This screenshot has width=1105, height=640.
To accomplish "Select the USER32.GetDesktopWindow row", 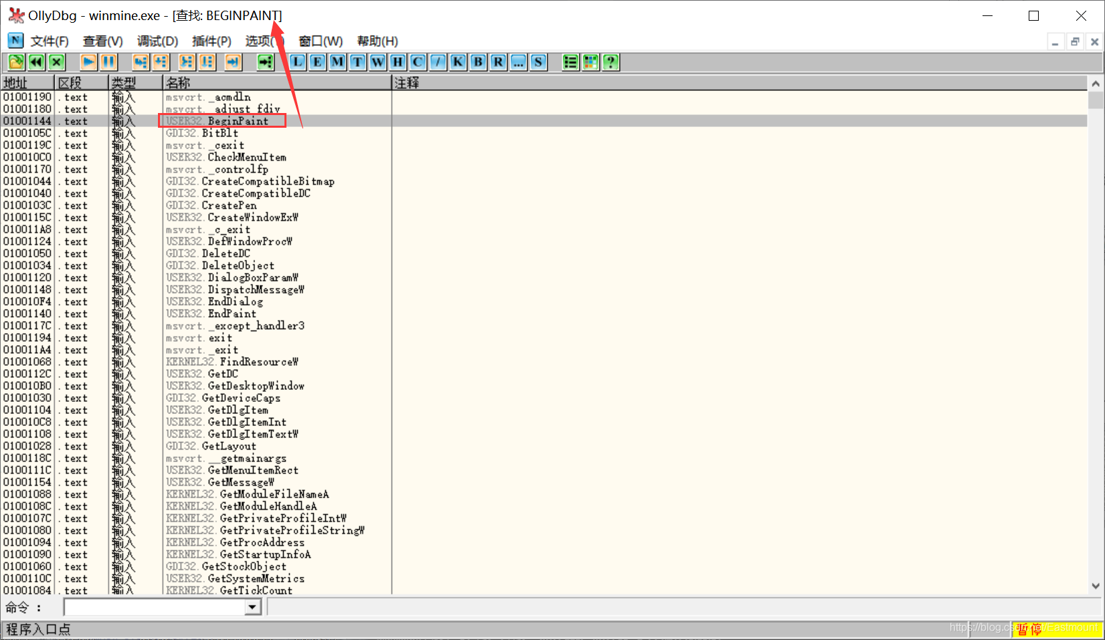I will 543,386.
